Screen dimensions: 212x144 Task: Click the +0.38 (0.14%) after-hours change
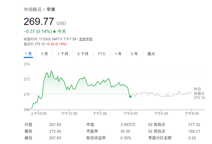click(56, 44)
